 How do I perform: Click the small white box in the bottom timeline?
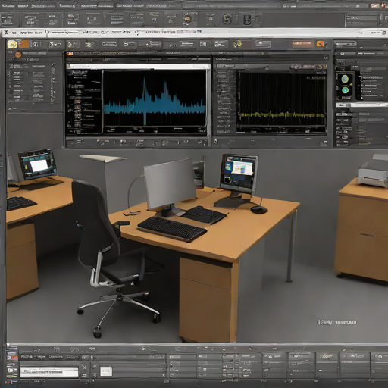pyautogui.click(x=106, y=371)
